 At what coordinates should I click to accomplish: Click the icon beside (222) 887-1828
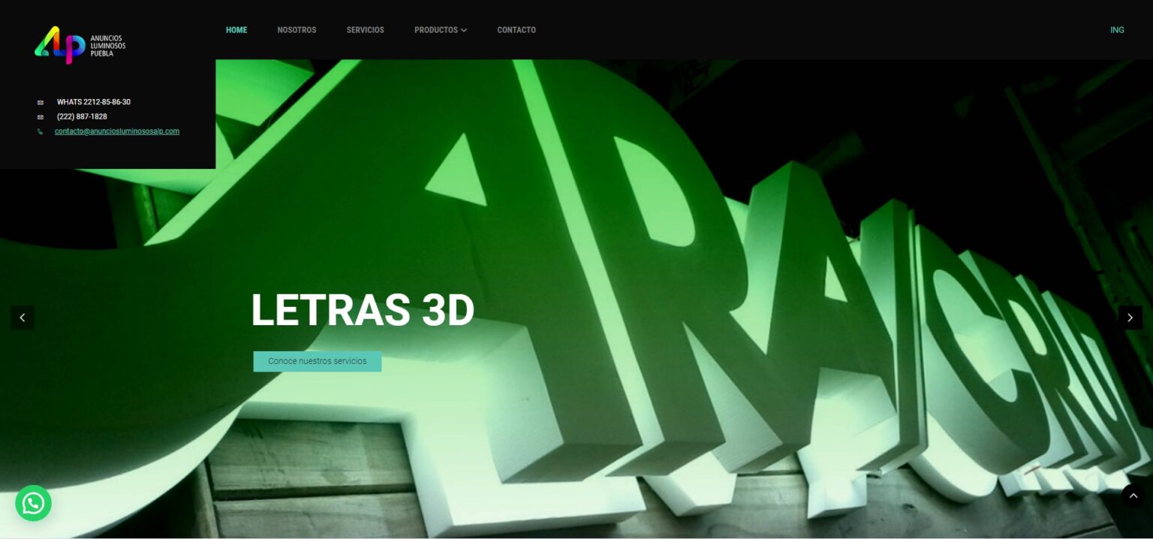point(41,117)
